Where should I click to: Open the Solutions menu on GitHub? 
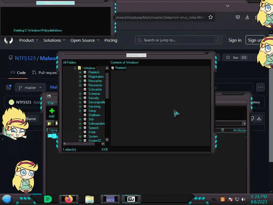[54, 40]
